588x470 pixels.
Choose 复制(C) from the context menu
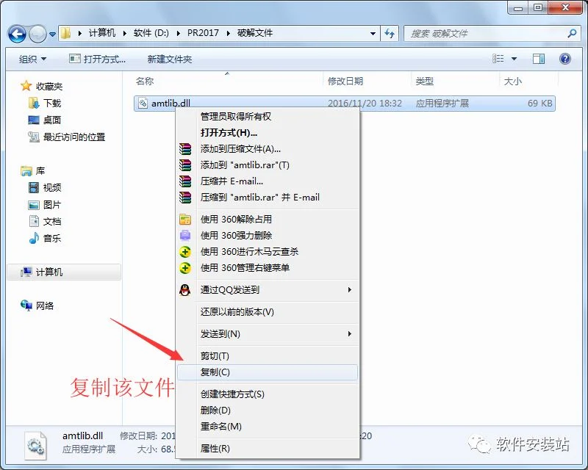pos(267,372)
